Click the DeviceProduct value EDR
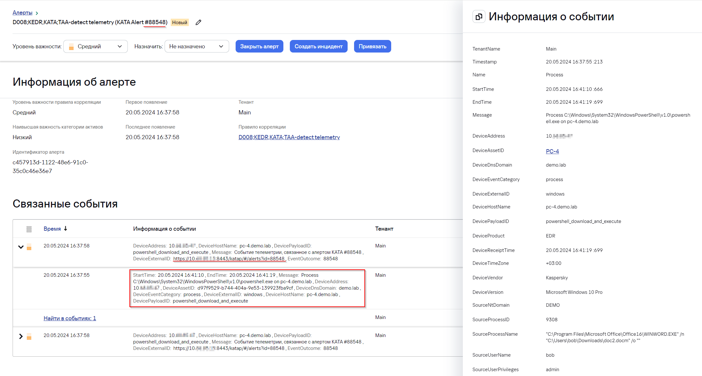 [551, 236]
